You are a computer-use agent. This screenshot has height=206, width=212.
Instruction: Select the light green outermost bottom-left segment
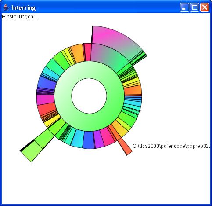31,151
